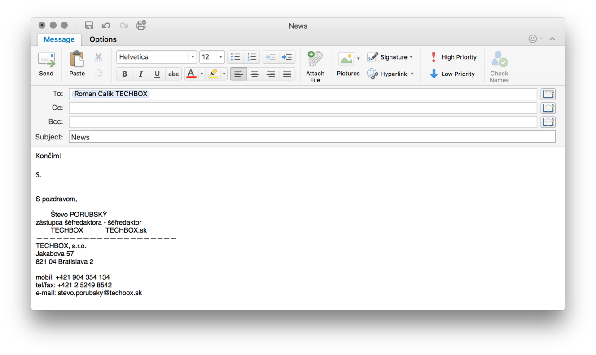Open the Hyperlink dropdown arrow

point(412,74)
